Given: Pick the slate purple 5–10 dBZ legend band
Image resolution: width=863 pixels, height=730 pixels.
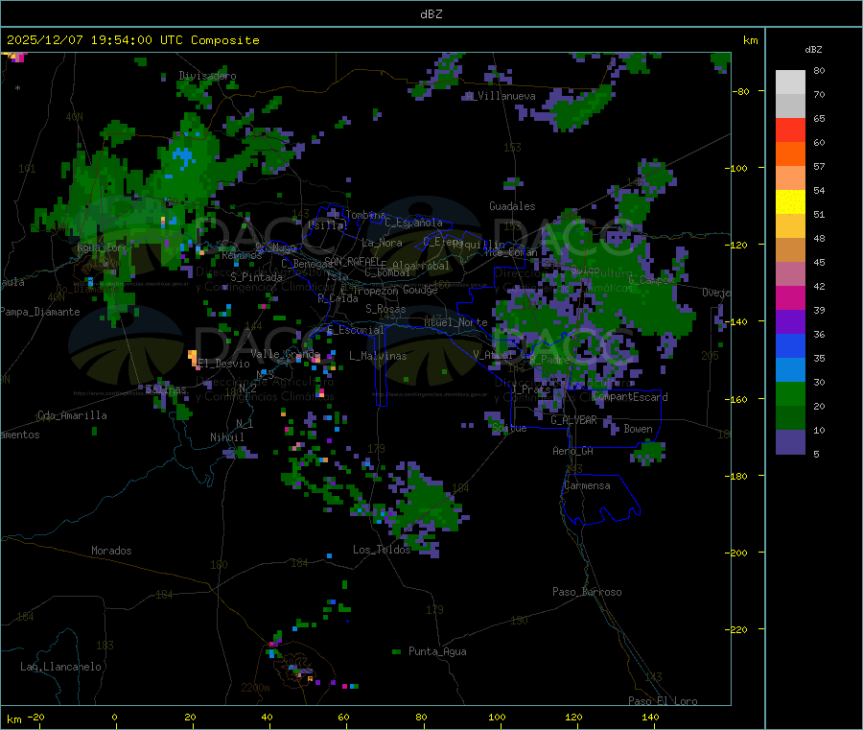Looking at the screenshot, I should point(790,442).
